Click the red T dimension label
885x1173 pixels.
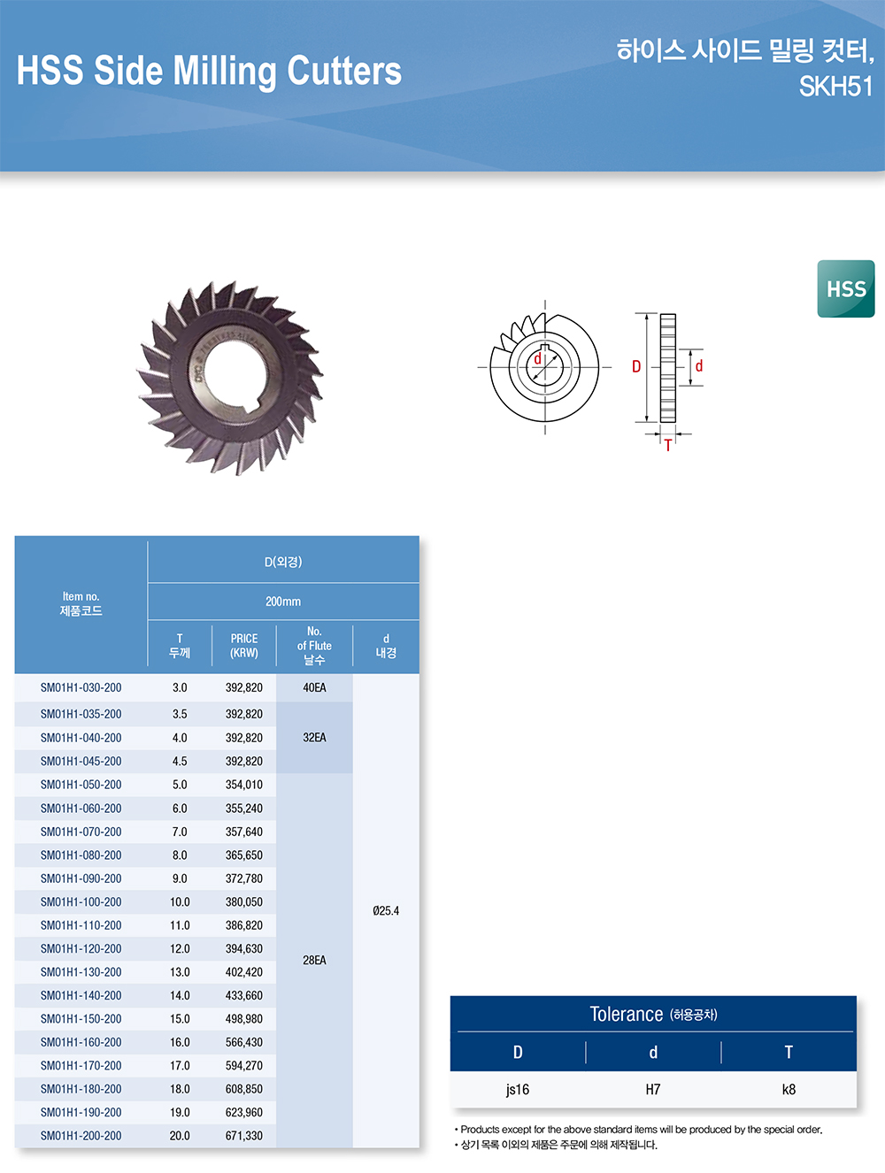[x=668, y=444]
